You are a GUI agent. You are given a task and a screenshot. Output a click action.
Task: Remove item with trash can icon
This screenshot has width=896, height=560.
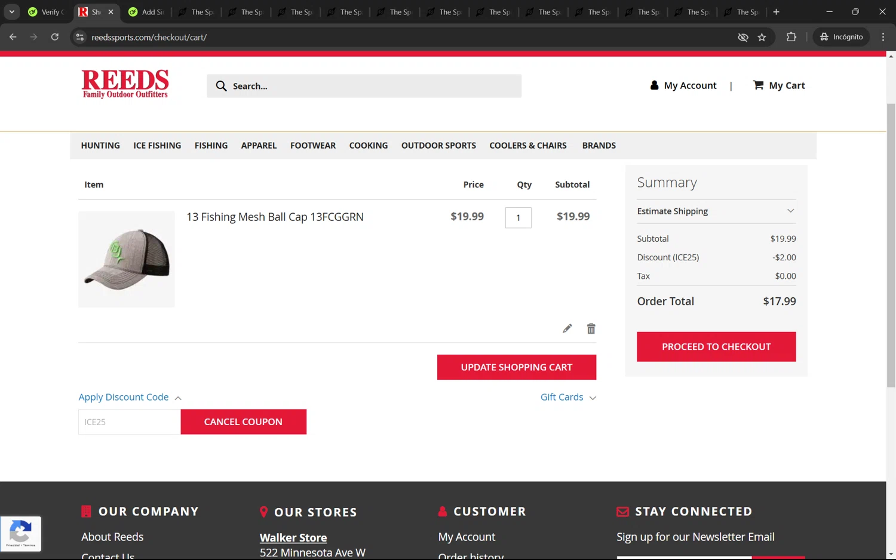591,328
